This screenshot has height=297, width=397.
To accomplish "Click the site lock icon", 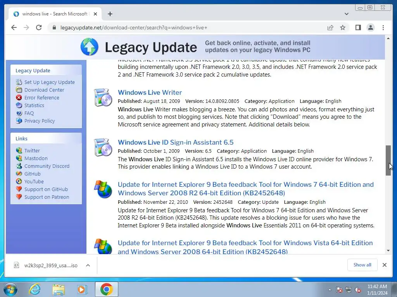I will pos(54,27).
